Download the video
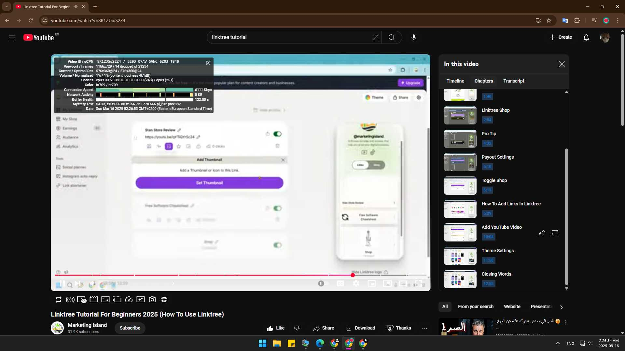The height and width of the screenshot is (351, 625). coord(361,328)
